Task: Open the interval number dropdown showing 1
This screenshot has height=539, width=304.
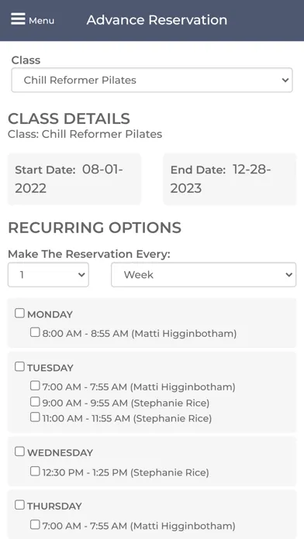Action: [x=48, y=275]
